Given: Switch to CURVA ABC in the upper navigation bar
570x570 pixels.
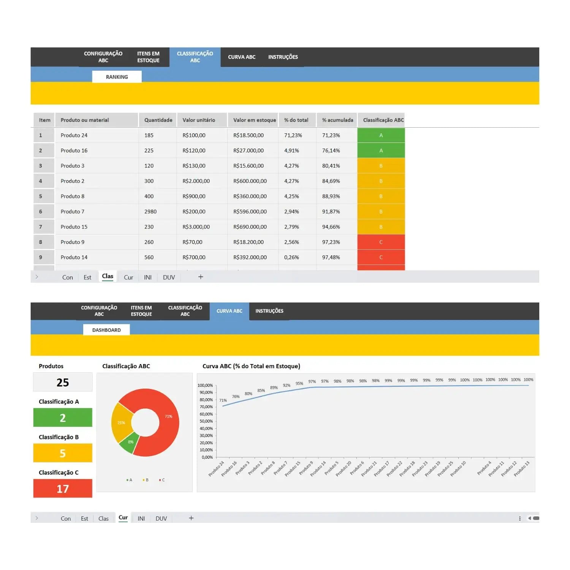Looking at the screenshot, I should (241, 57).
